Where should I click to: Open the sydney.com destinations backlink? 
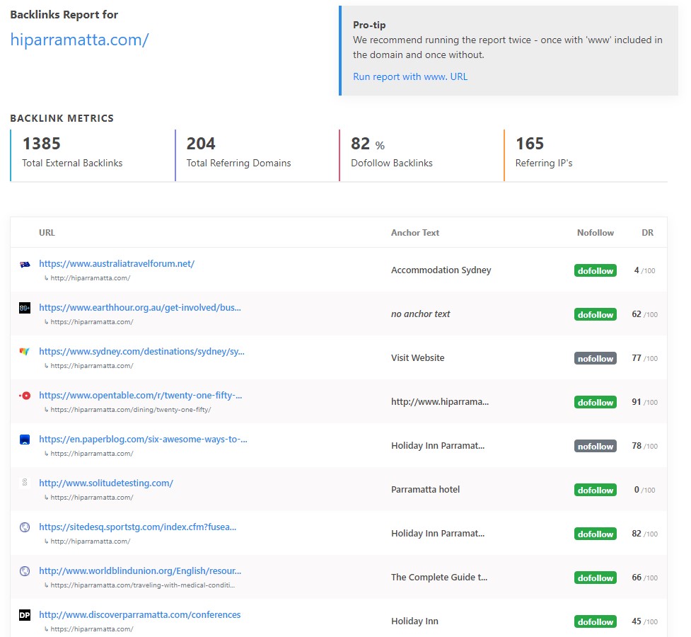click(141, 351)
